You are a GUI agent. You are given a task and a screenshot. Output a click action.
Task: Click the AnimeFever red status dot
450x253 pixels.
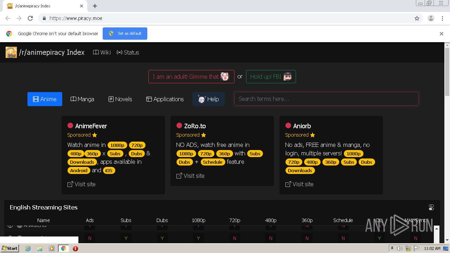[70, 125]
